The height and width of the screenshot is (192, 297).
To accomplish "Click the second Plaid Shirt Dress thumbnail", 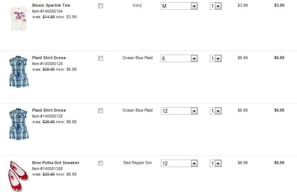I will (x=18, y=124).
